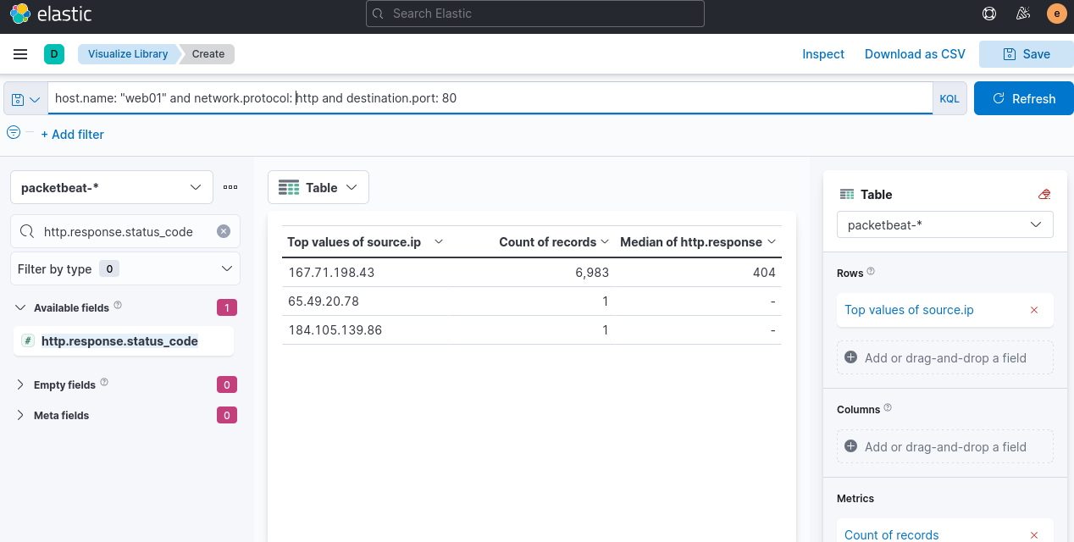Open the filter options icon
1074x542 pixels.
[14, 133]
